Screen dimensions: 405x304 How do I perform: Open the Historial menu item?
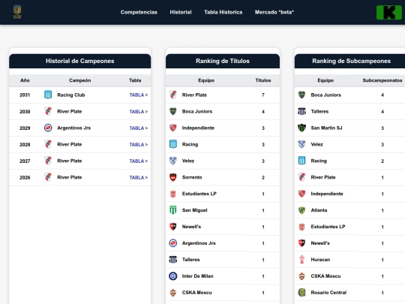coord(181,12)
